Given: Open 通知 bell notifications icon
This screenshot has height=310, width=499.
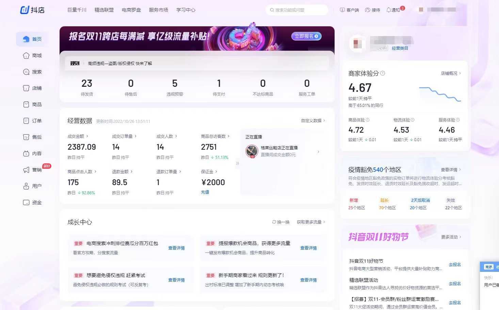Looking at the screenshot, I should 389,10.
